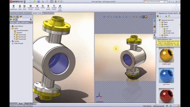Click the Options gear icon in title bar
The height and width of the screenshot is (107, 190).
61,1
